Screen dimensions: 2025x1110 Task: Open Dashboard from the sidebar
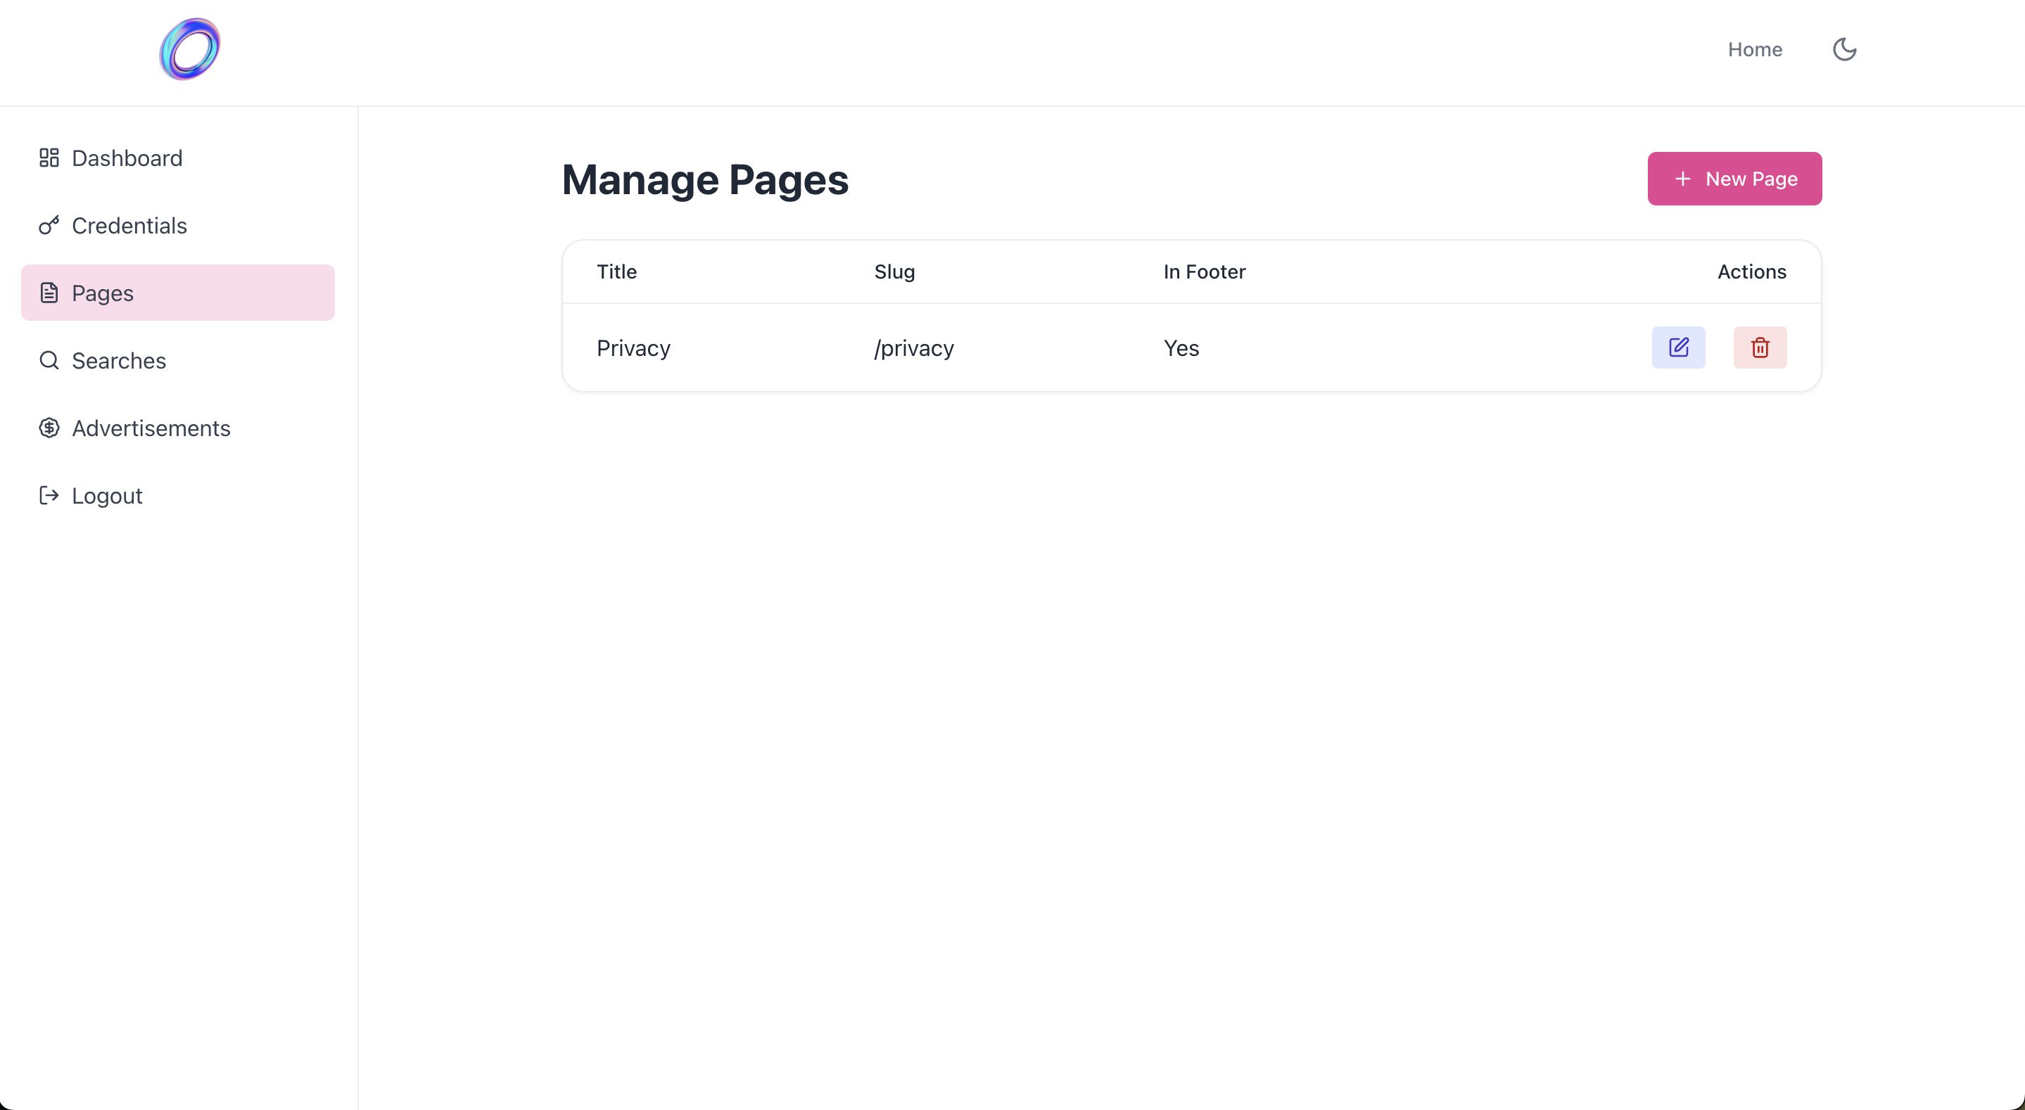tap(127, 158)
